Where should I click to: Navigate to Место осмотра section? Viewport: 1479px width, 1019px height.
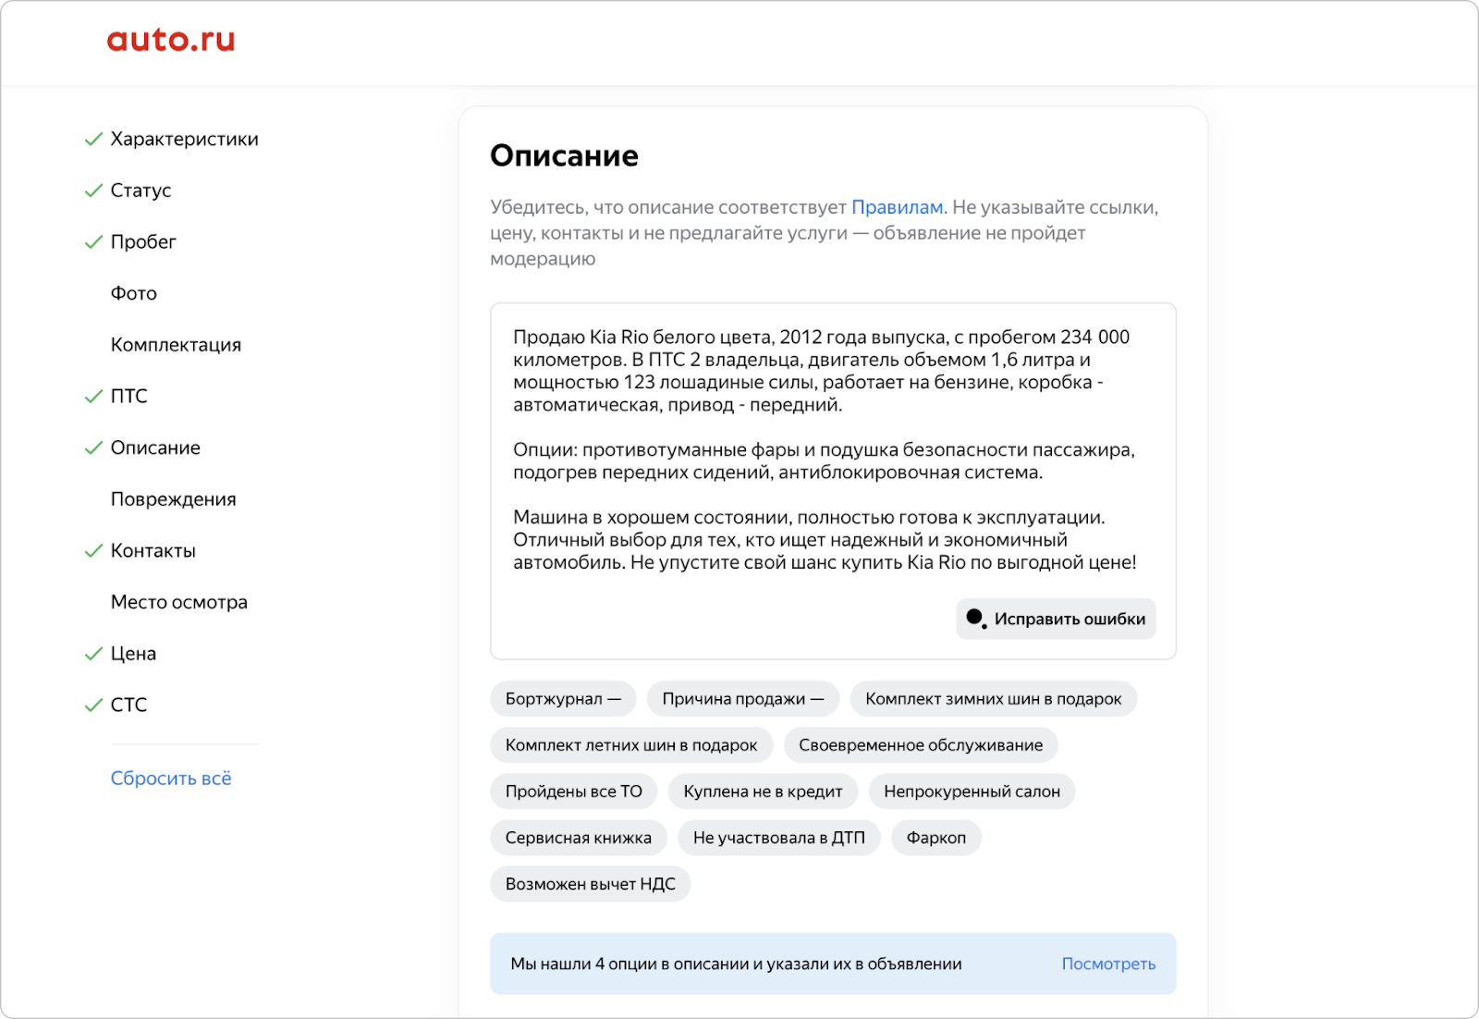[x=179, y=602]
